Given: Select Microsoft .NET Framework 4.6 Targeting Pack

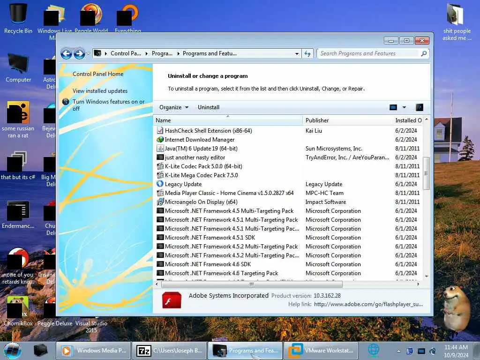Looking at the screenshot, I should pyautogui.click(x=221, y=273).
